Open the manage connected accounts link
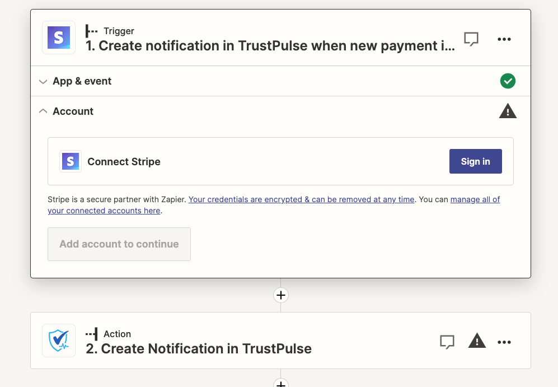 (104, 211)
